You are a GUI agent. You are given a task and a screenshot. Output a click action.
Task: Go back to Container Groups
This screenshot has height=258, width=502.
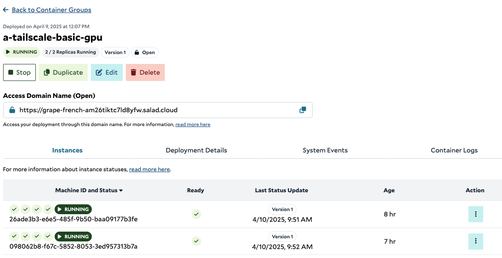(x=51, y=10)
